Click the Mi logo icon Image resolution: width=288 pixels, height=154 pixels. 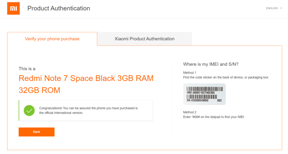[13, 8]
